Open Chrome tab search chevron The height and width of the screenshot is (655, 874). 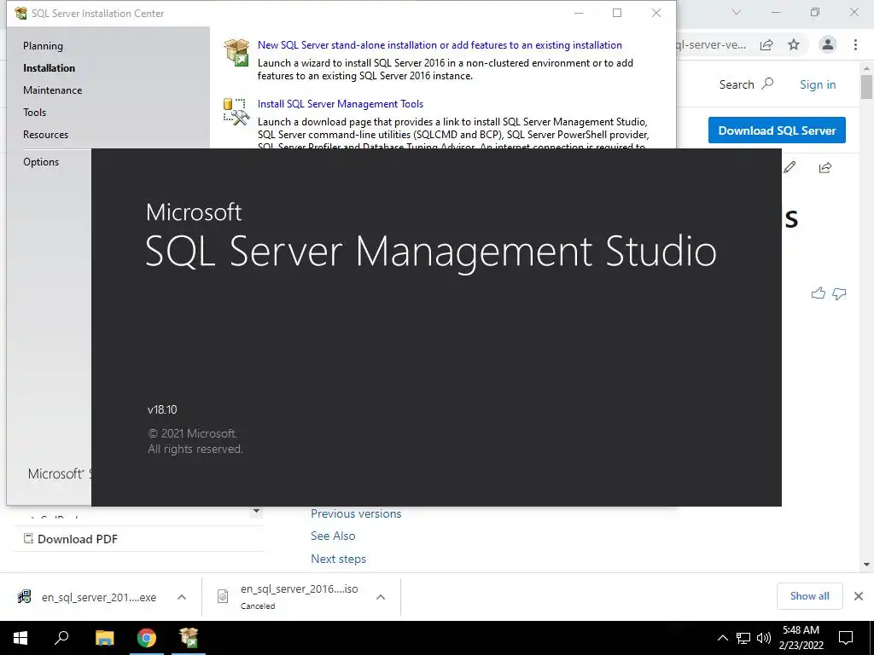coord(737,12)
